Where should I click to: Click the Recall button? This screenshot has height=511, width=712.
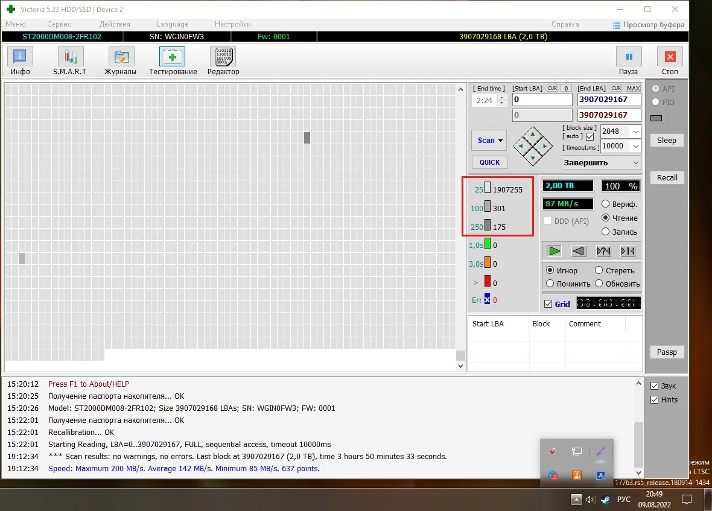click(667, 177)
